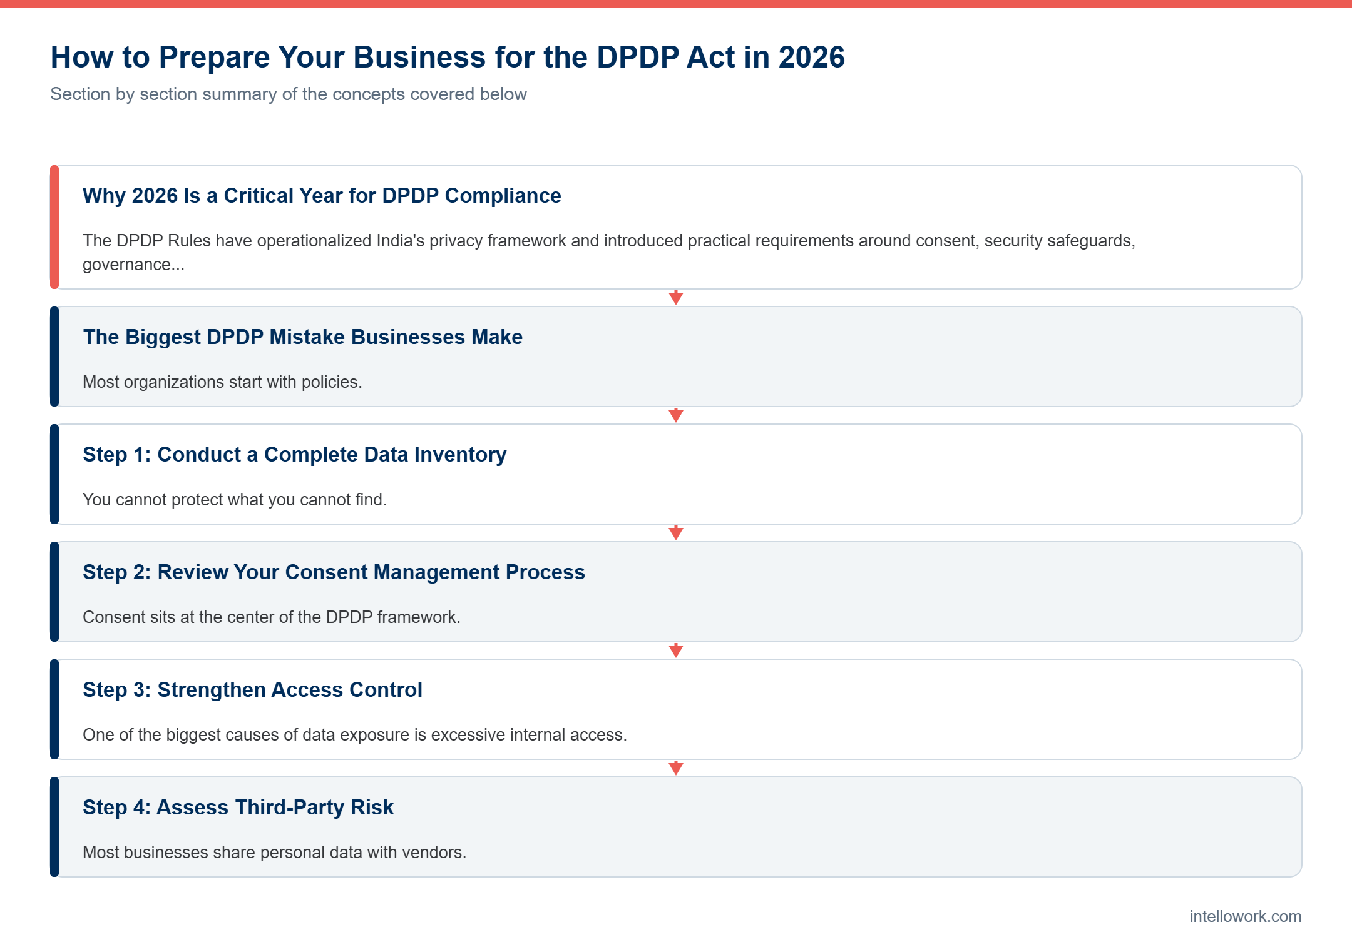Select the subtitle 'Section by section summary' text
This screenshot has width=1352, height=947.
tap(289, 94)
